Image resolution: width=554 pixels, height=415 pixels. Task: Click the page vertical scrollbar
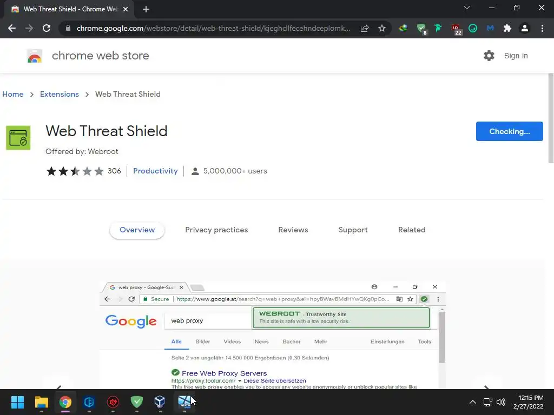click(550, 118)
